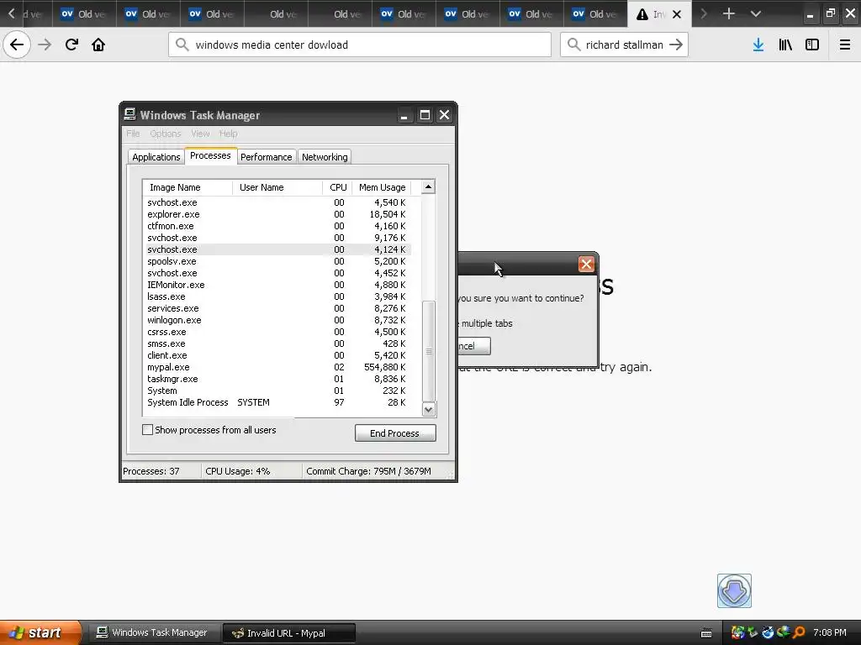Click the process list scrollbar thumb
Viewport: 861px width, 645px height.
tap(429, 351)
